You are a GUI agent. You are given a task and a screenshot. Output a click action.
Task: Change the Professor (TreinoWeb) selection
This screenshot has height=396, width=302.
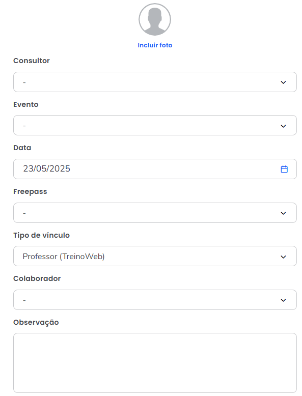pos(155,256)
